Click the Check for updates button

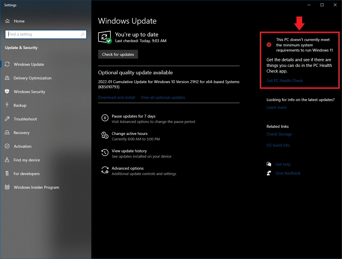click(118, 54)
